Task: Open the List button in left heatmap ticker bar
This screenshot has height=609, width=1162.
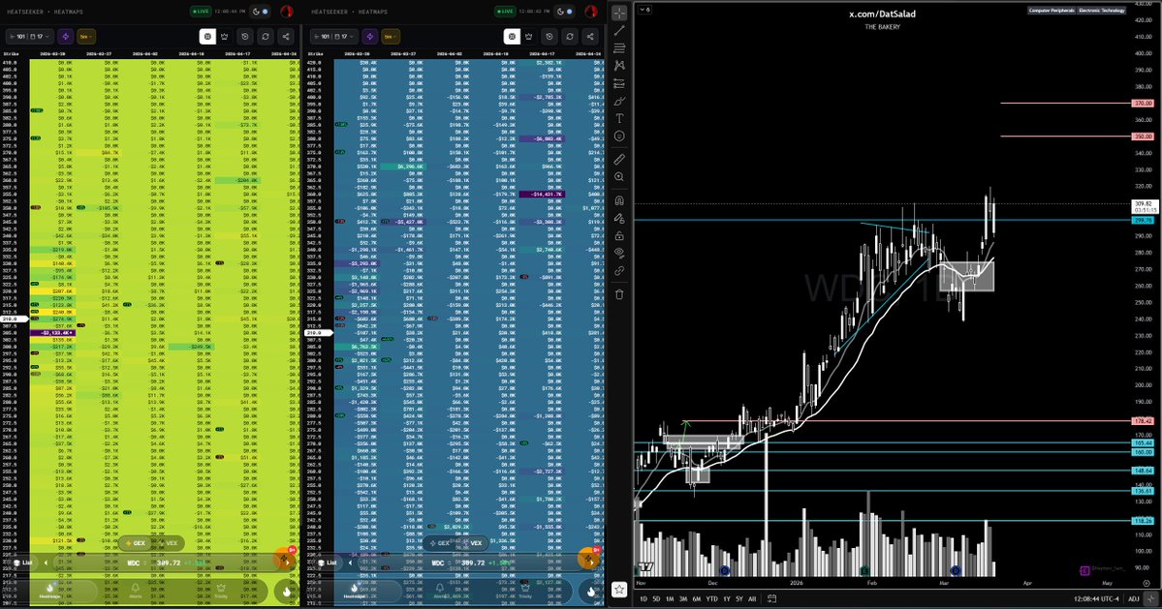Action: tap(23, 563)
